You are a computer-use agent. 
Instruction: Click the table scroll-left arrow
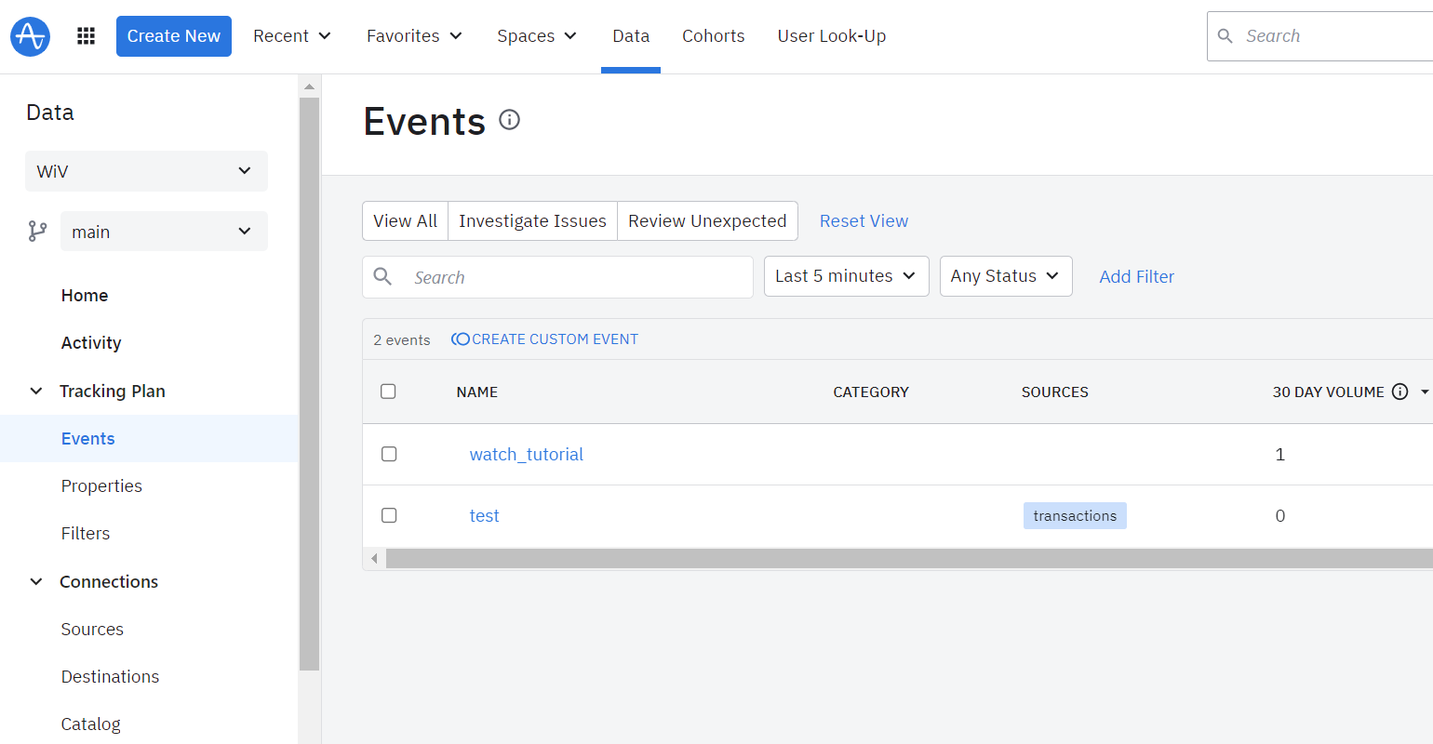click(374, 559)
